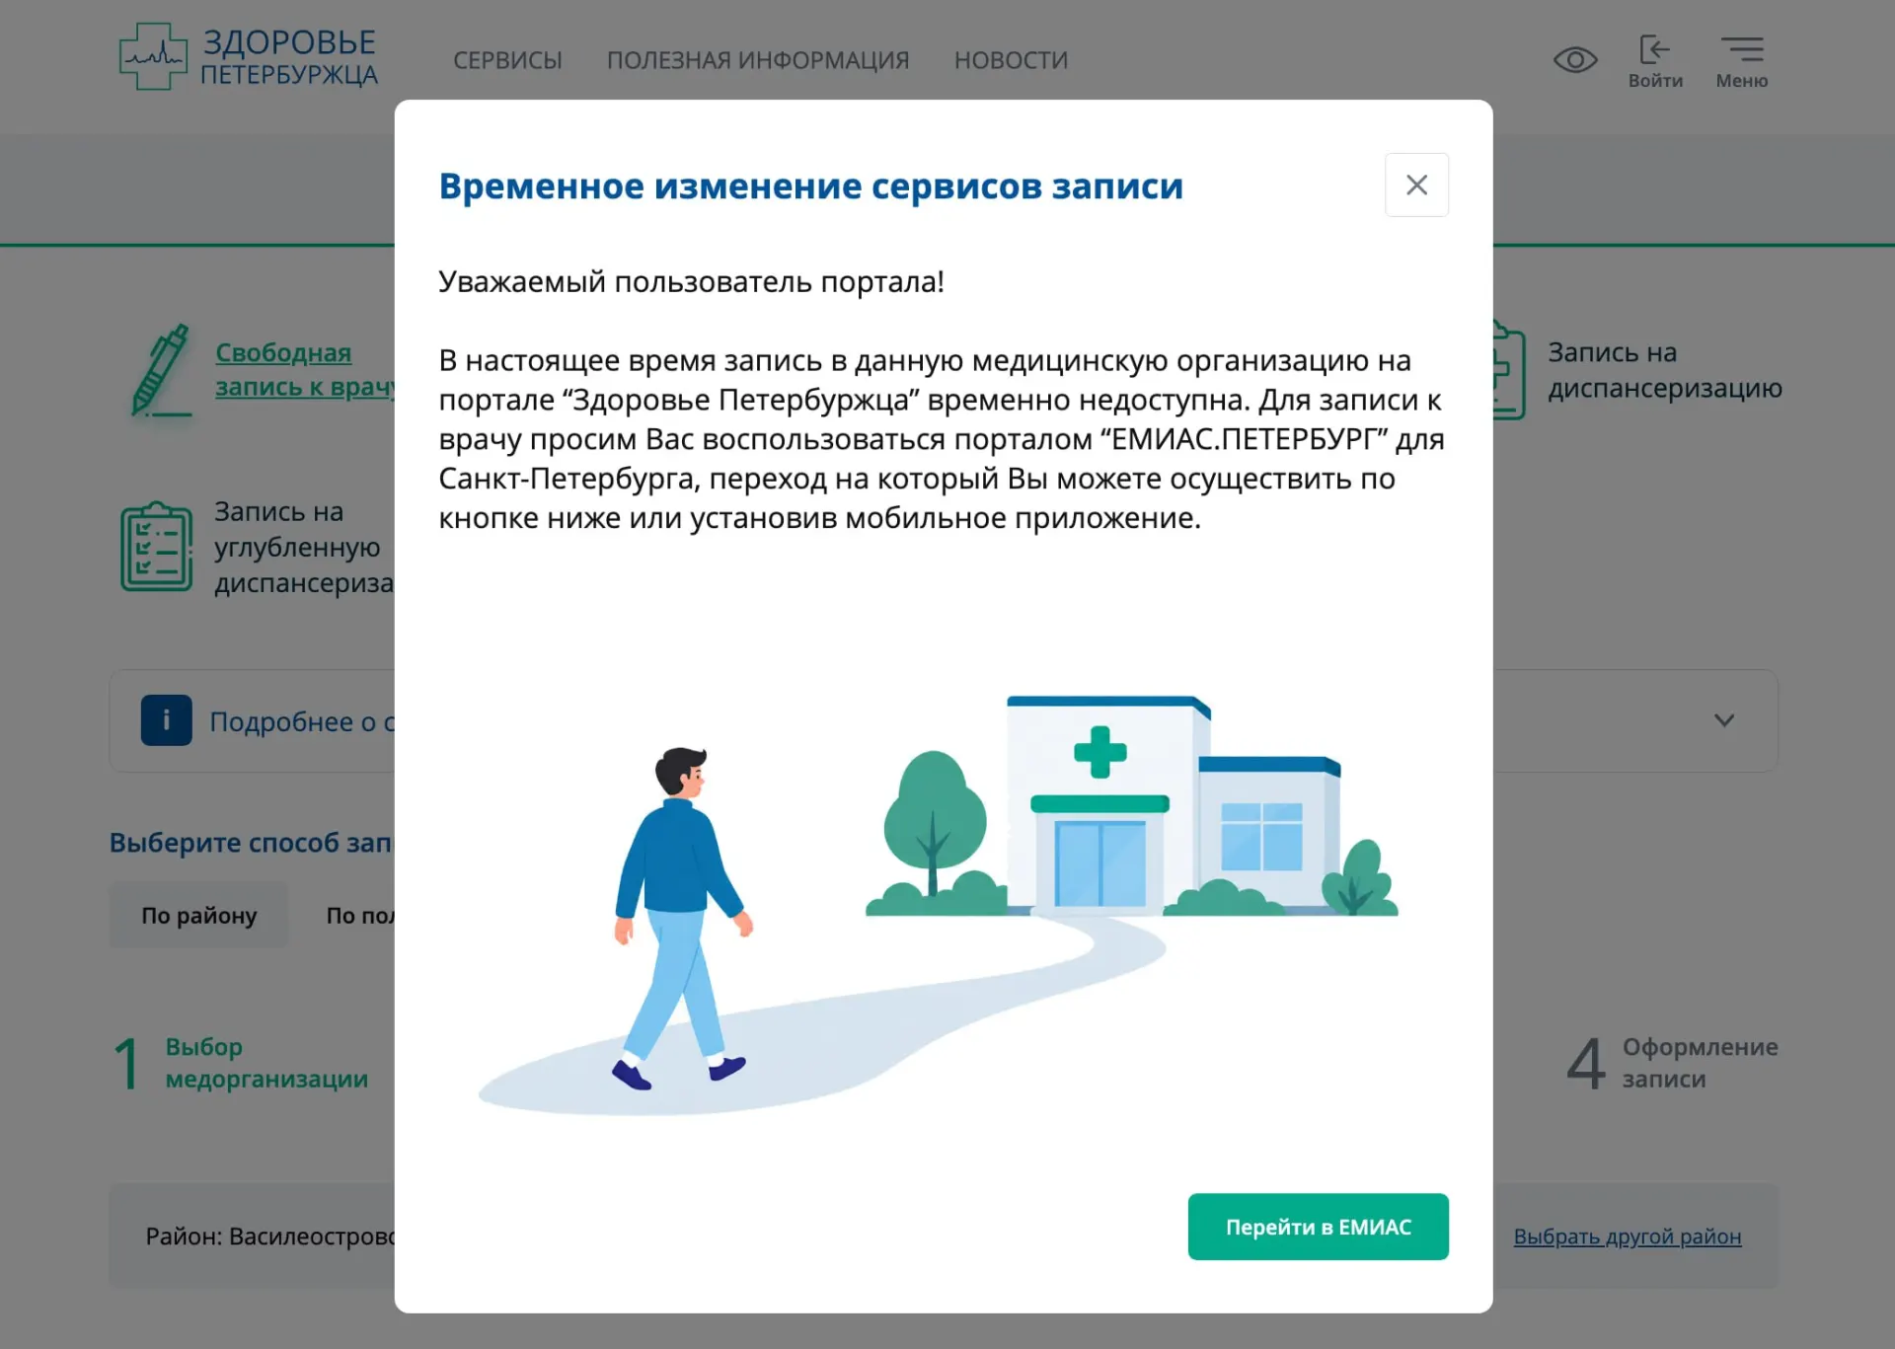The height and width of the screenshot is (1349, 1895).
Task: Click the checklist clipboard icon for in-depth screening
Action: coord(156,546)
